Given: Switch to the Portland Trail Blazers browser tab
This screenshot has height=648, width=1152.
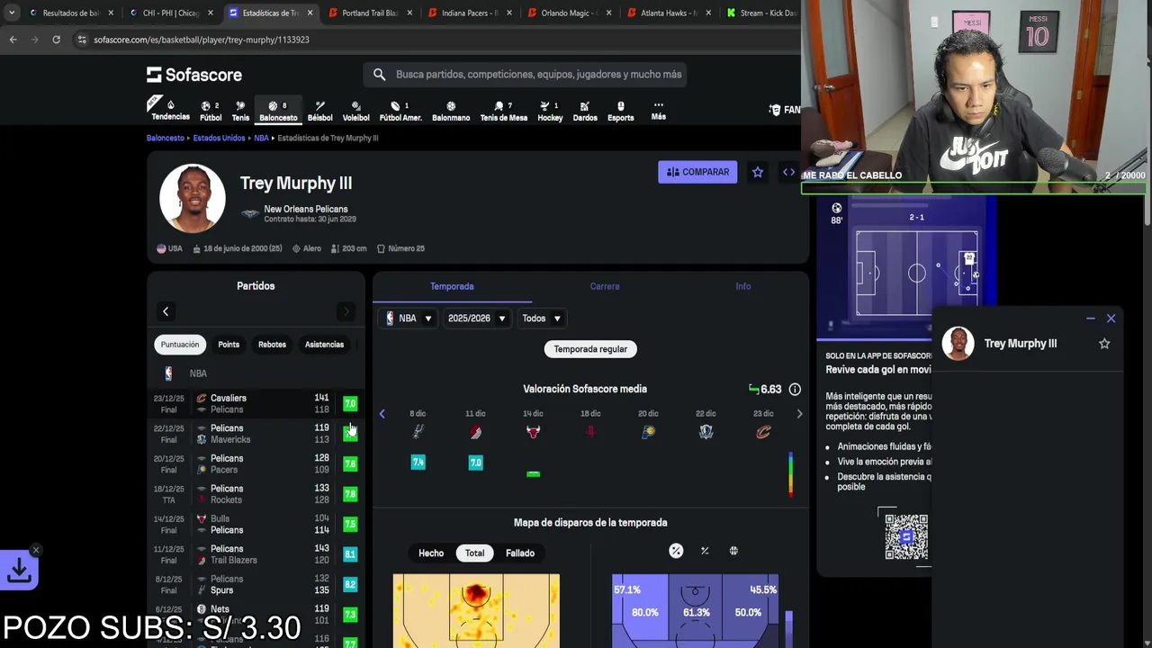Looking at the screenshot, I should pyautogui.click(x=369, y=13).
